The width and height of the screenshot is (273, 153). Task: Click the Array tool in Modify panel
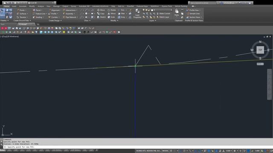(123, 17)
